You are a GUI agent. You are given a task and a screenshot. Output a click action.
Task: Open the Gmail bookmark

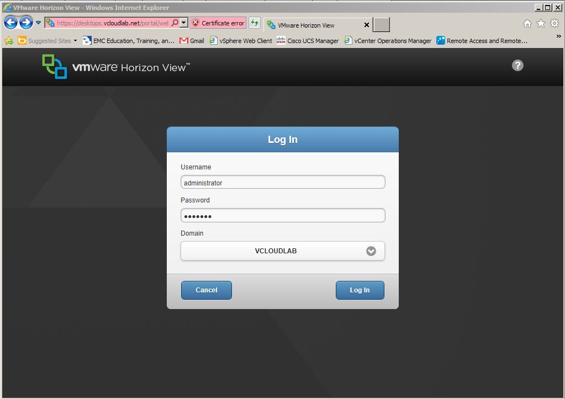pyautogui.click(x=192, y=41)
